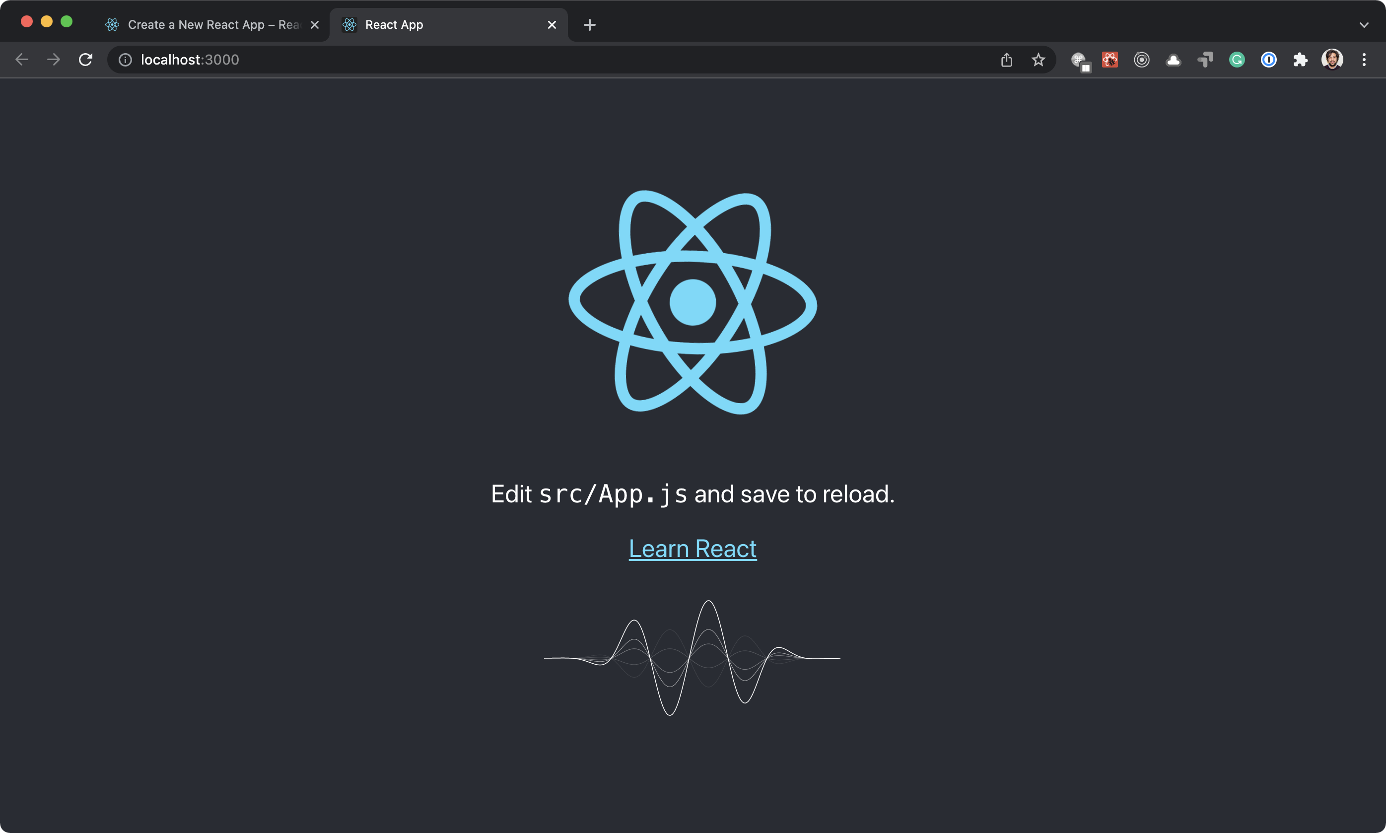Click the localhost:3000 address bar
The height and width of the screenshot is (833, 1386).
tap(505, 60)
